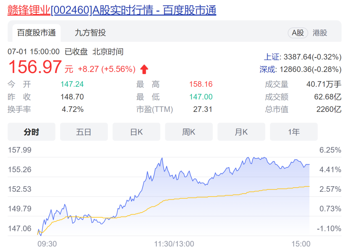Select the 分时 chart view

(31, 132)
